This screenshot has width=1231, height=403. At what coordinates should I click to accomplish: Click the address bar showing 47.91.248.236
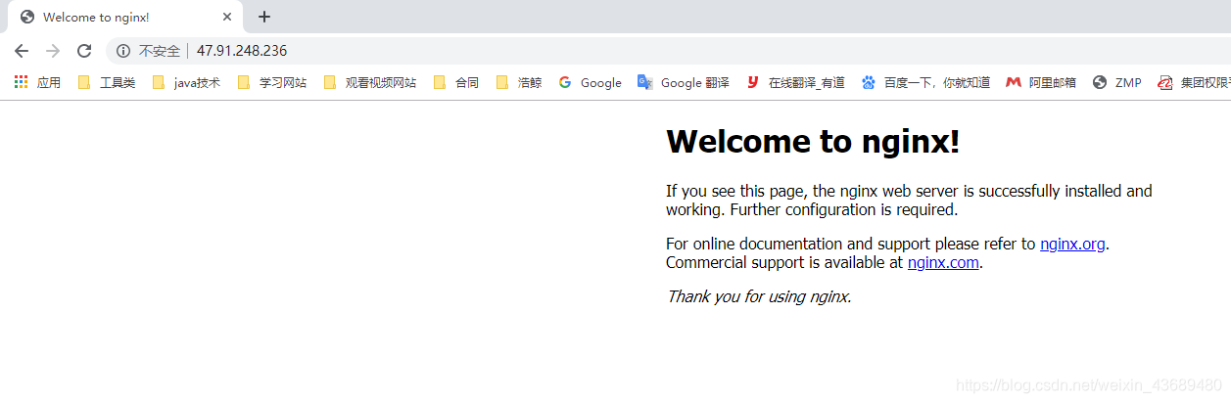[666, 51]
